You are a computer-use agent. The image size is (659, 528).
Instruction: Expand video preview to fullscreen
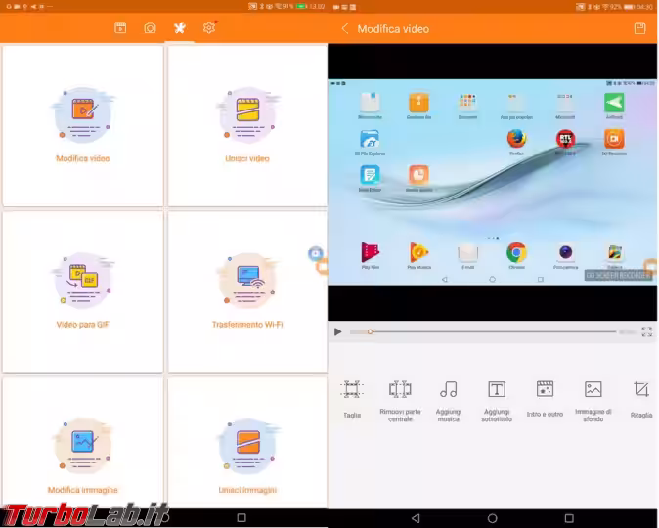[646, 332]
